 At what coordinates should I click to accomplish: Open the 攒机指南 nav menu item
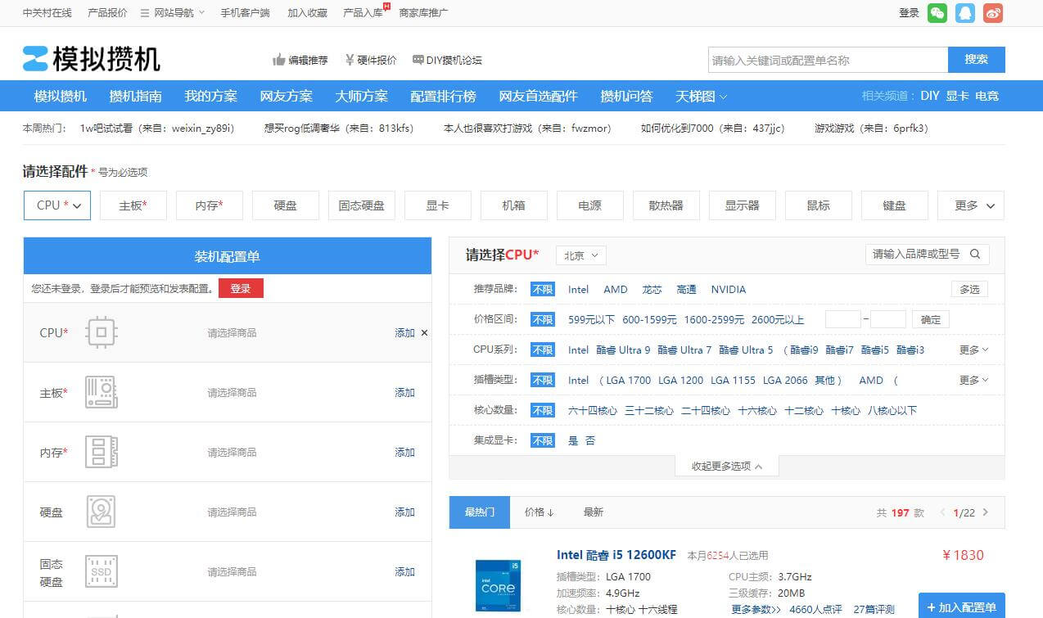pos(136,96)
